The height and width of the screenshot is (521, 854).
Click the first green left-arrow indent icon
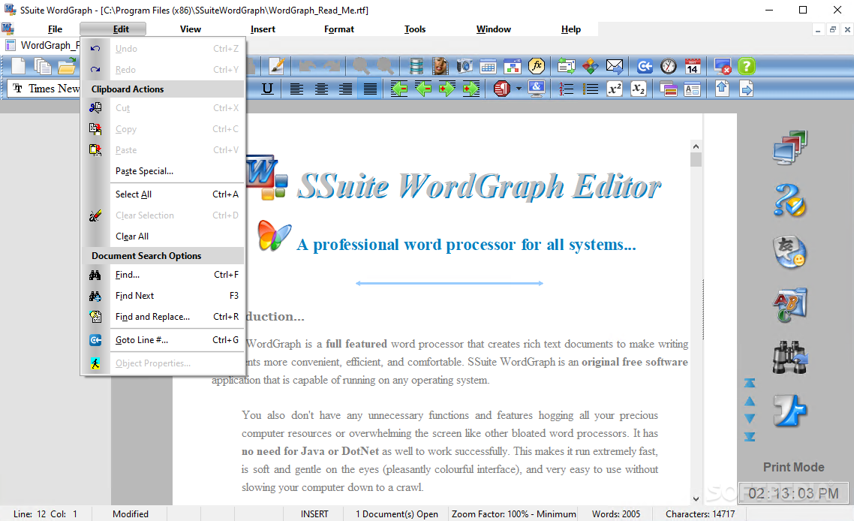click(x=399, y=89)
